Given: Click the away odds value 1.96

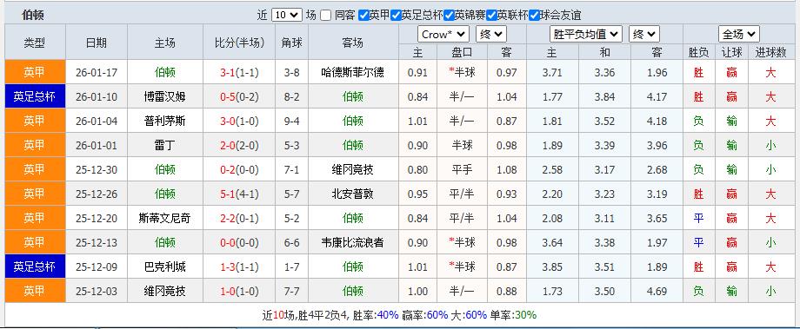Looking at the screenshot, I should (657, 72).
